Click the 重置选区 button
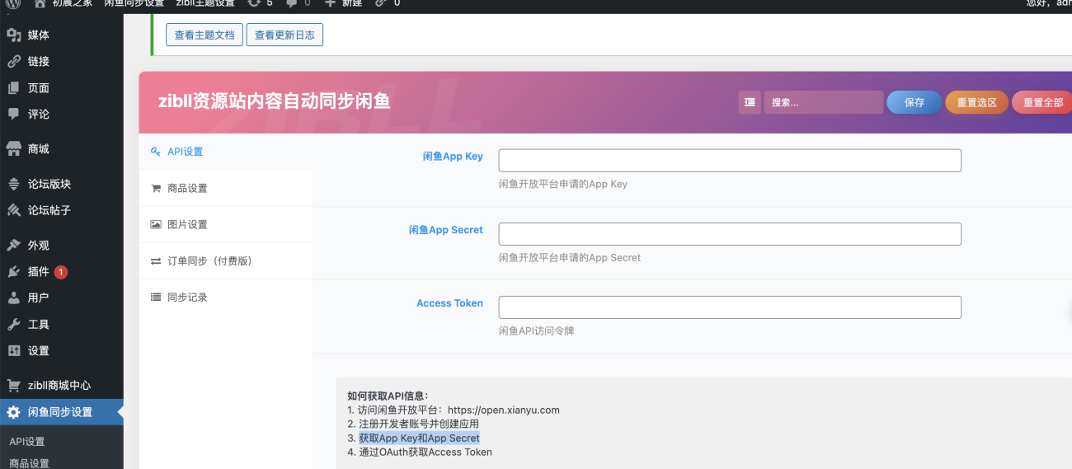This screenshot has height=469, width=1072. pos(976,102)
